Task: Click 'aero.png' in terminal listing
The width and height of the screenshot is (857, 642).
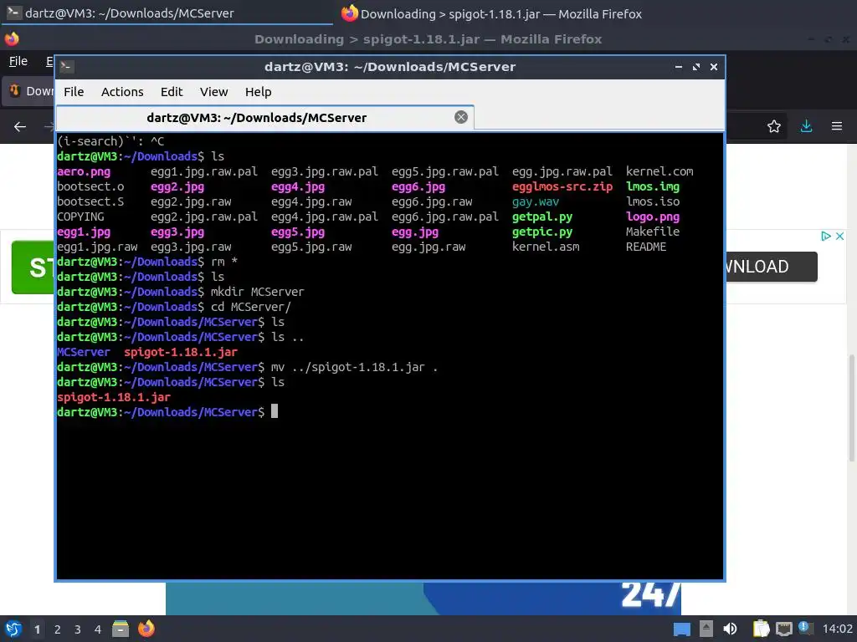Action: click(84, 171)
